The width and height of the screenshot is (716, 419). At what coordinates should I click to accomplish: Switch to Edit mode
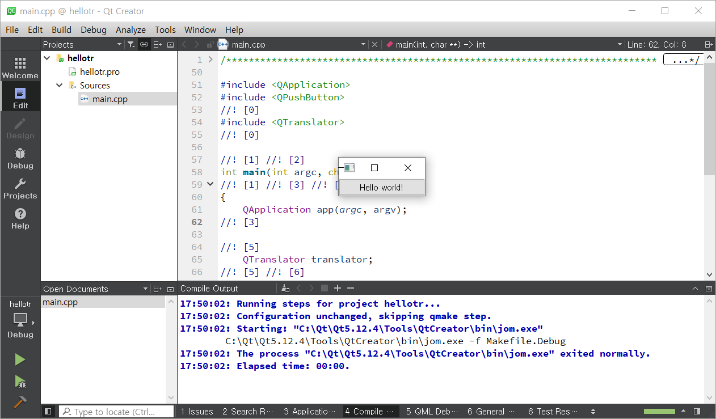[20, 98]
